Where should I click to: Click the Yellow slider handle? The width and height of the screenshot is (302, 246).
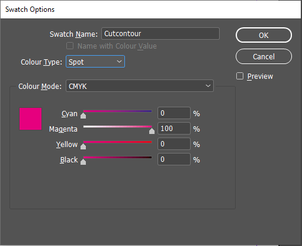83,146
